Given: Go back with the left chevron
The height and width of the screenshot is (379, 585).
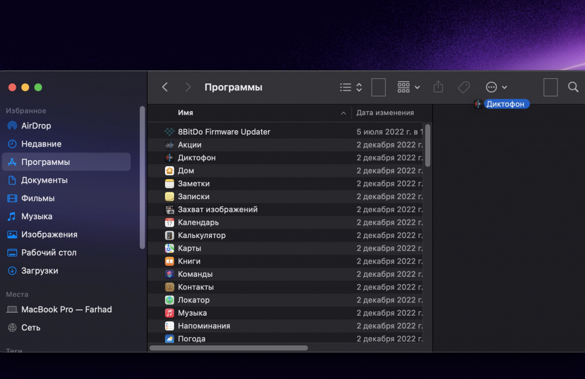Looking at the screenshot, I should point(165,87).
